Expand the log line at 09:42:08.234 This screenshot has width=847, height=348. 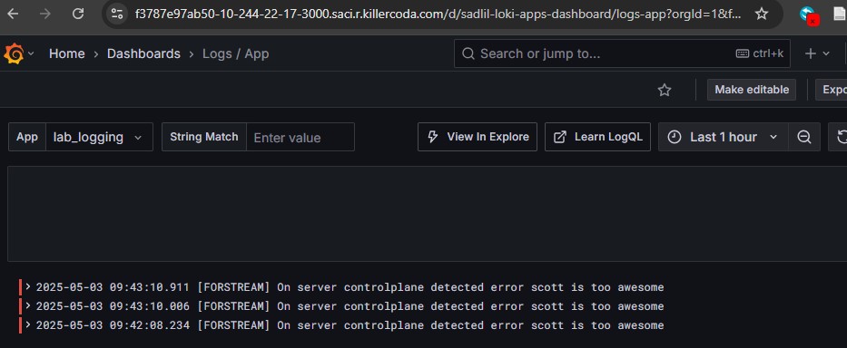pos(28,325)
